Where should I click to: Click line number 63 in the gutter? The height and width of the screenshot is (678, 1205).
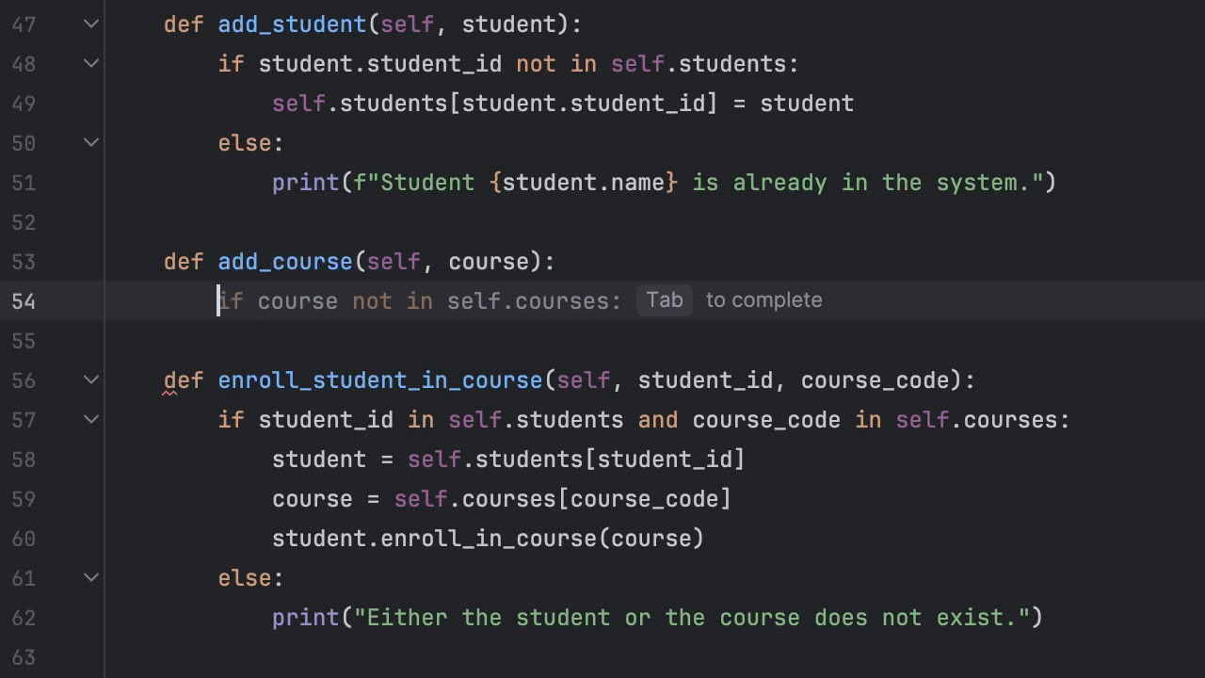point(24,657)
